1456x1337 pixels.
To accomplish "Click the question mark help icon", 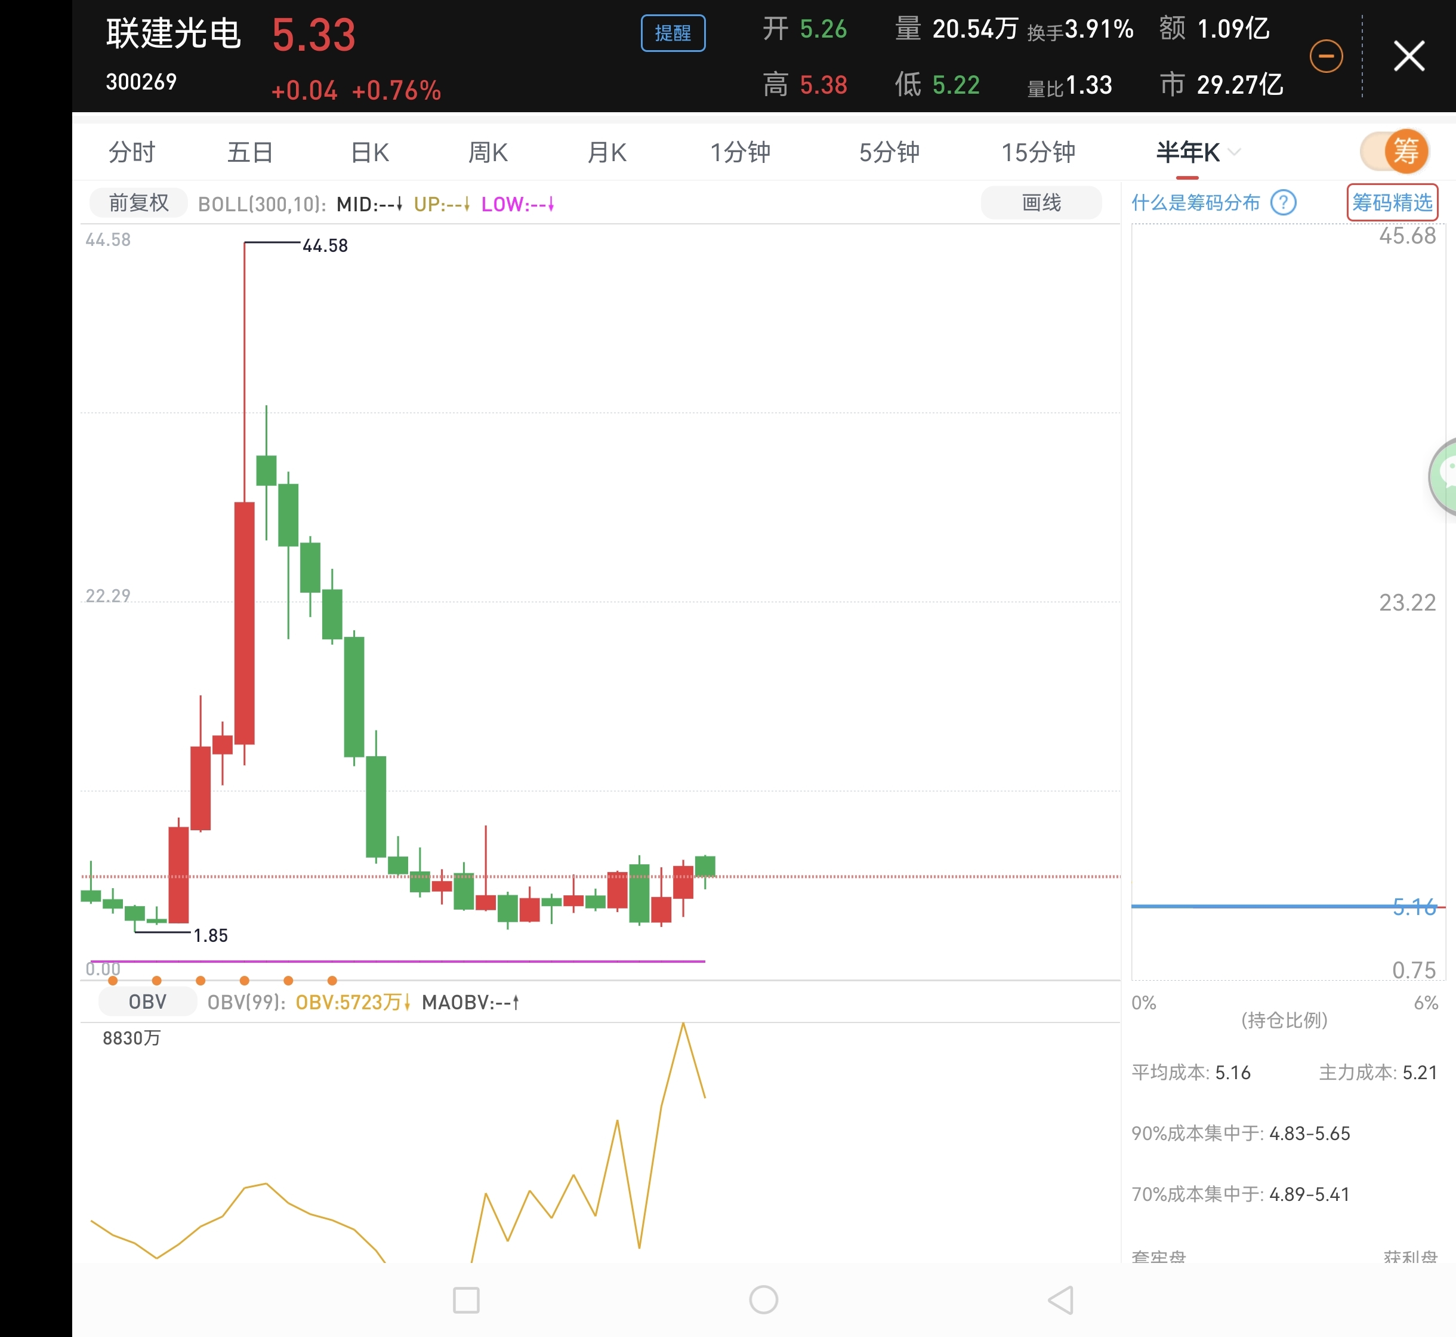I will tap(1283, 202).
